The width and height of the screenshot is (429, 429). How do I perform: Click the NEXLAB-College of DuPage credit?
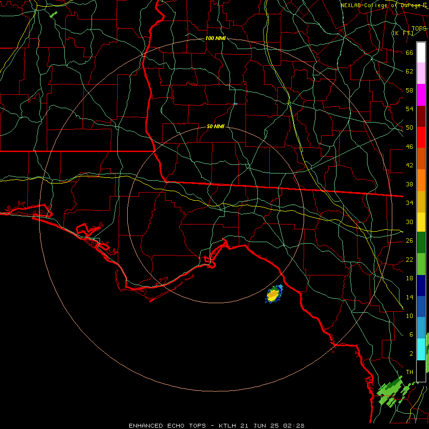[x=383, y=5]
